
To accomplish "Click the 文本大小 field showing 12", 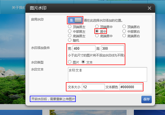I will tap(93, 87).
